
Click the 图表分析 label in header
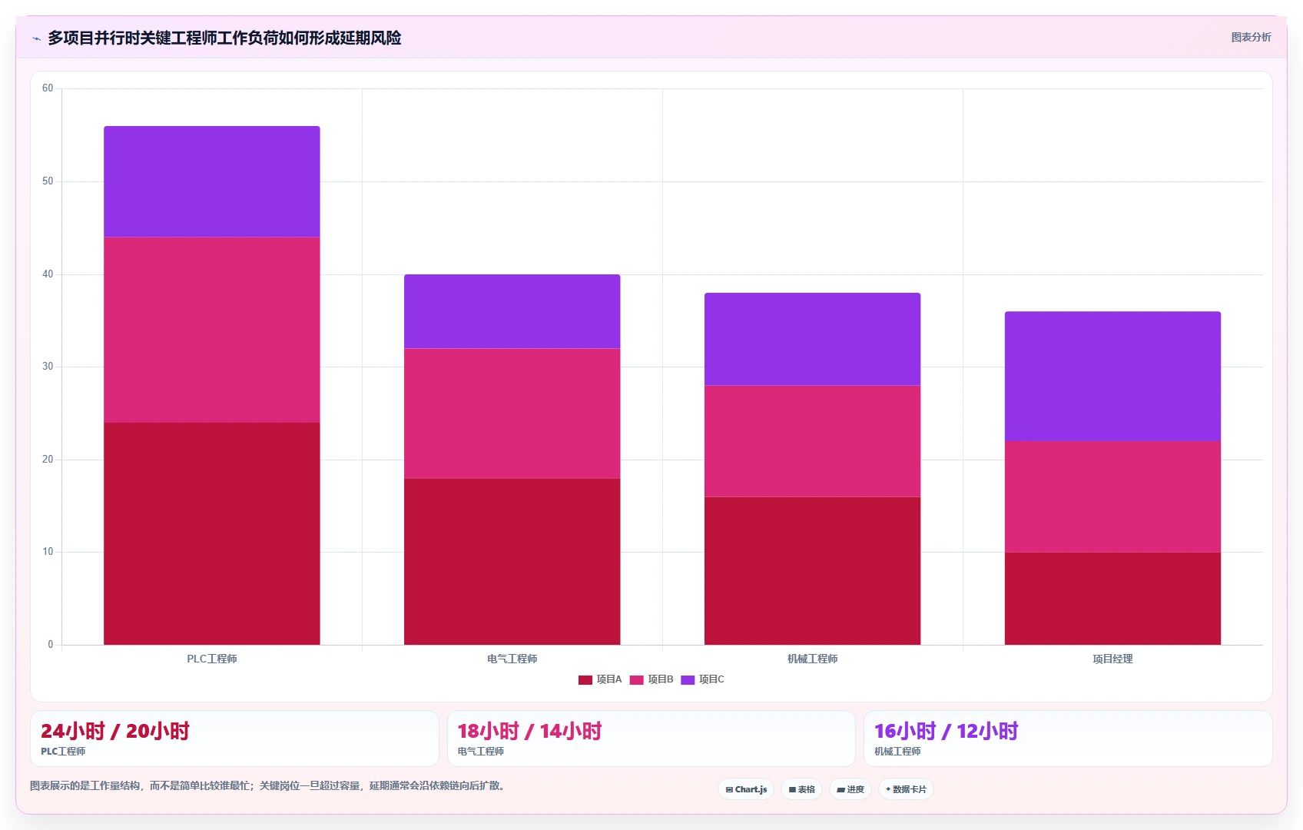click(x=1251, y=37)
